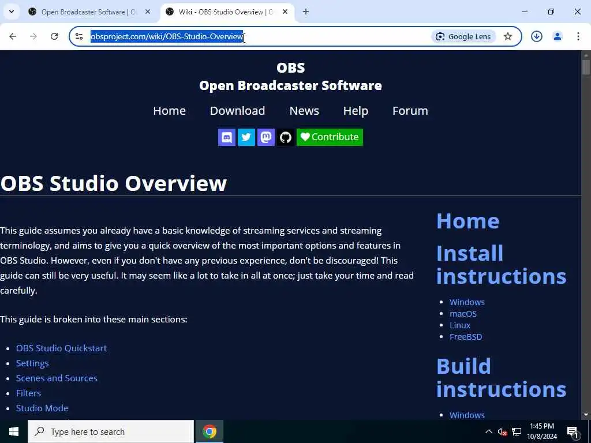Open the notification center icon
591x443 pixels.
tap(573, 431)
